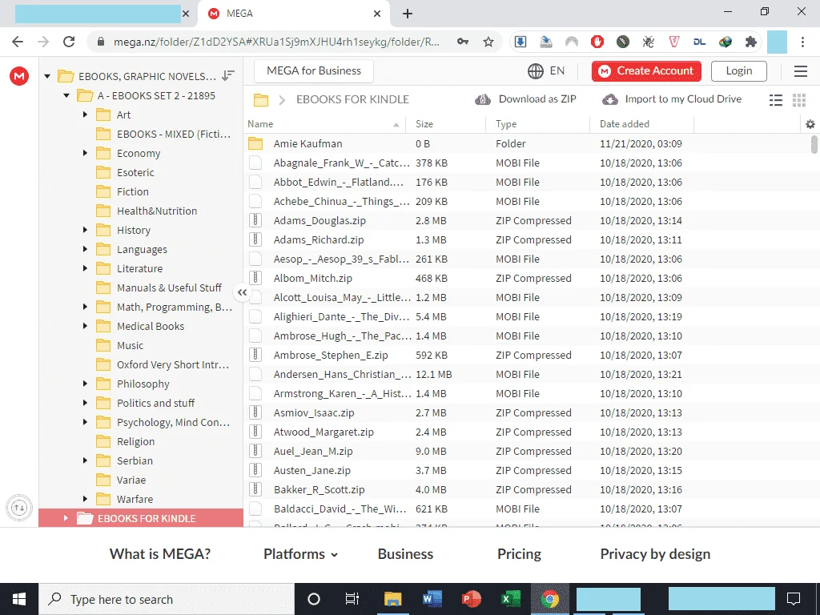Expand the Medical Books folder arrow

(x=85, y=327)
